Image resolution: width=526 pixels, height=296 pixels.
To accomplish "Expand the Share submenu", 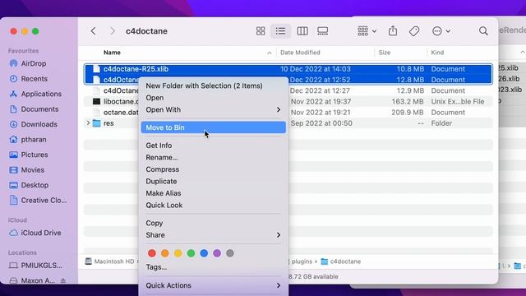I will (x=213, y=235).
